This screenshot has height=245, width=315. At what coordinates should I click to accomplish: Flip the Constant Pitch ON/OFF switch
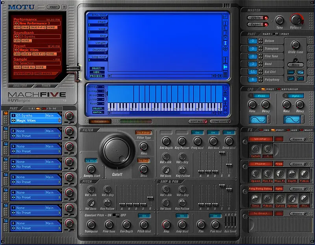(x=116, y=215)
